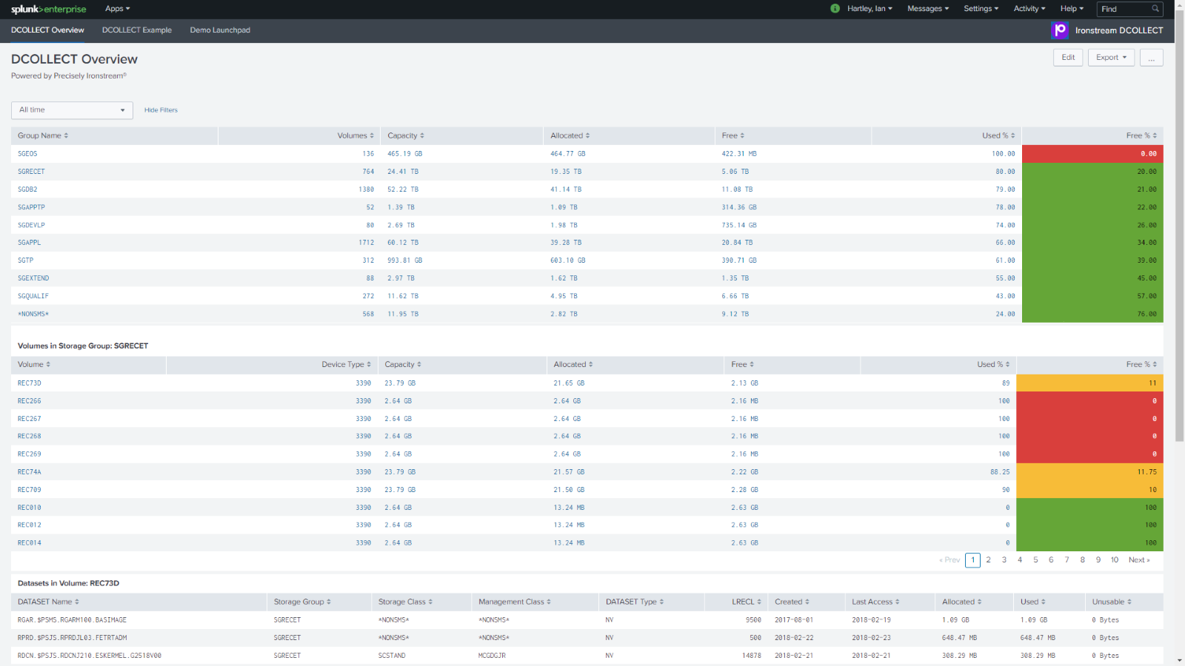Select volume REC73D
This screenshot has height=666, width=1185.
(x=30, y=383)
